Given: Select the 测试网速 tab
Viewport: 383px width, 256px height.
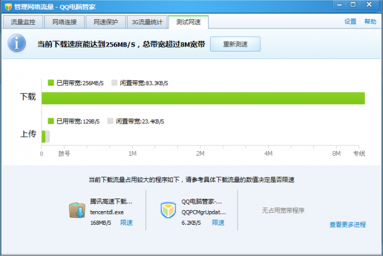Looking at the screenshot, I should pos(188,22).
